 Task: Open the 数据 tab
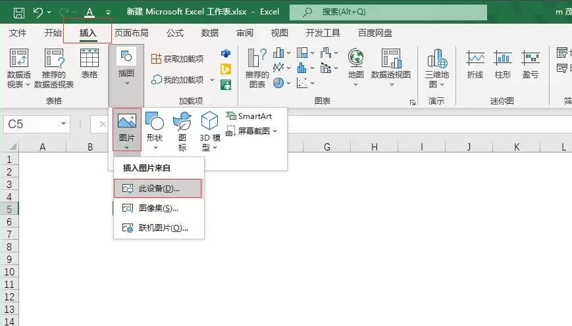click(x=210, y=33)
